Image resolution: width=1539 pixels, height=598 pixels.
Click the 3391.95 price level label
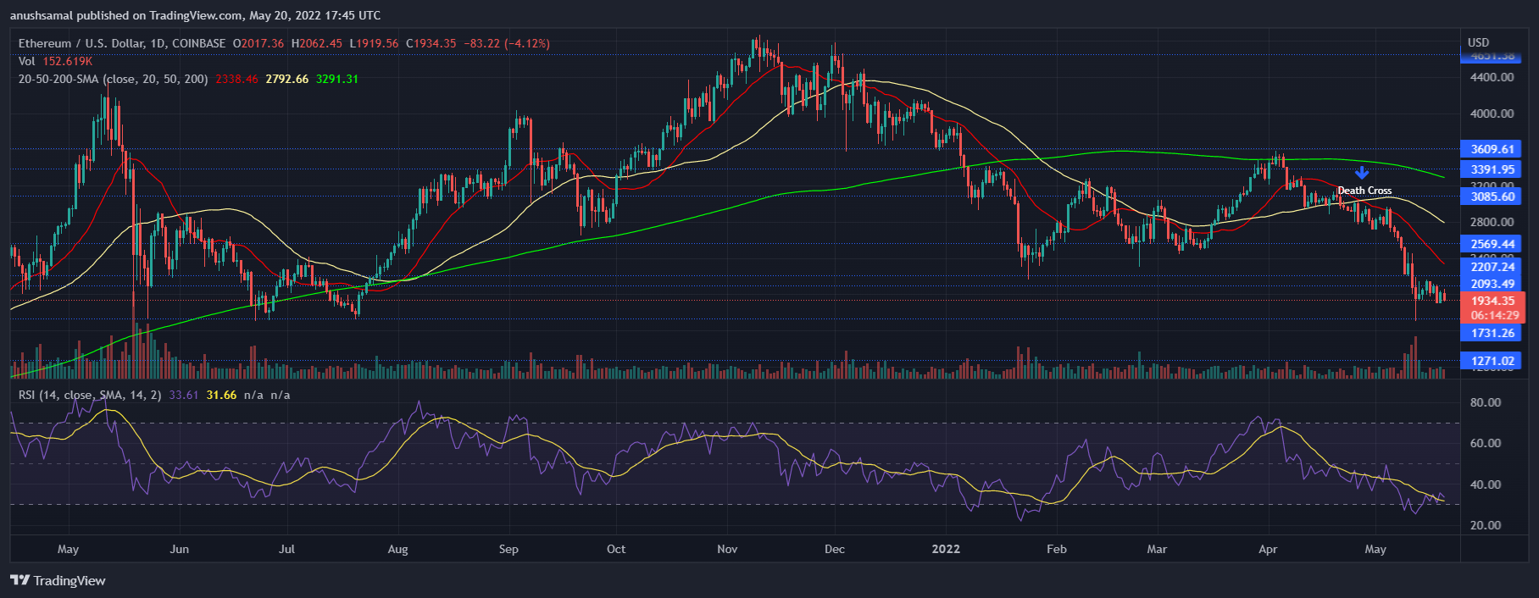coord(1491,169)
